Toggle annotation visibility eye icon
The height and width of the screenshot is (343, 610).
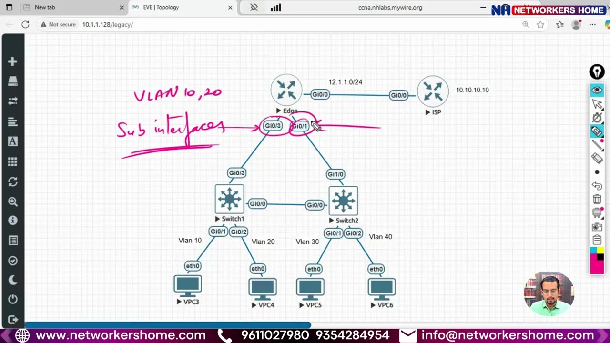point(597,90)
